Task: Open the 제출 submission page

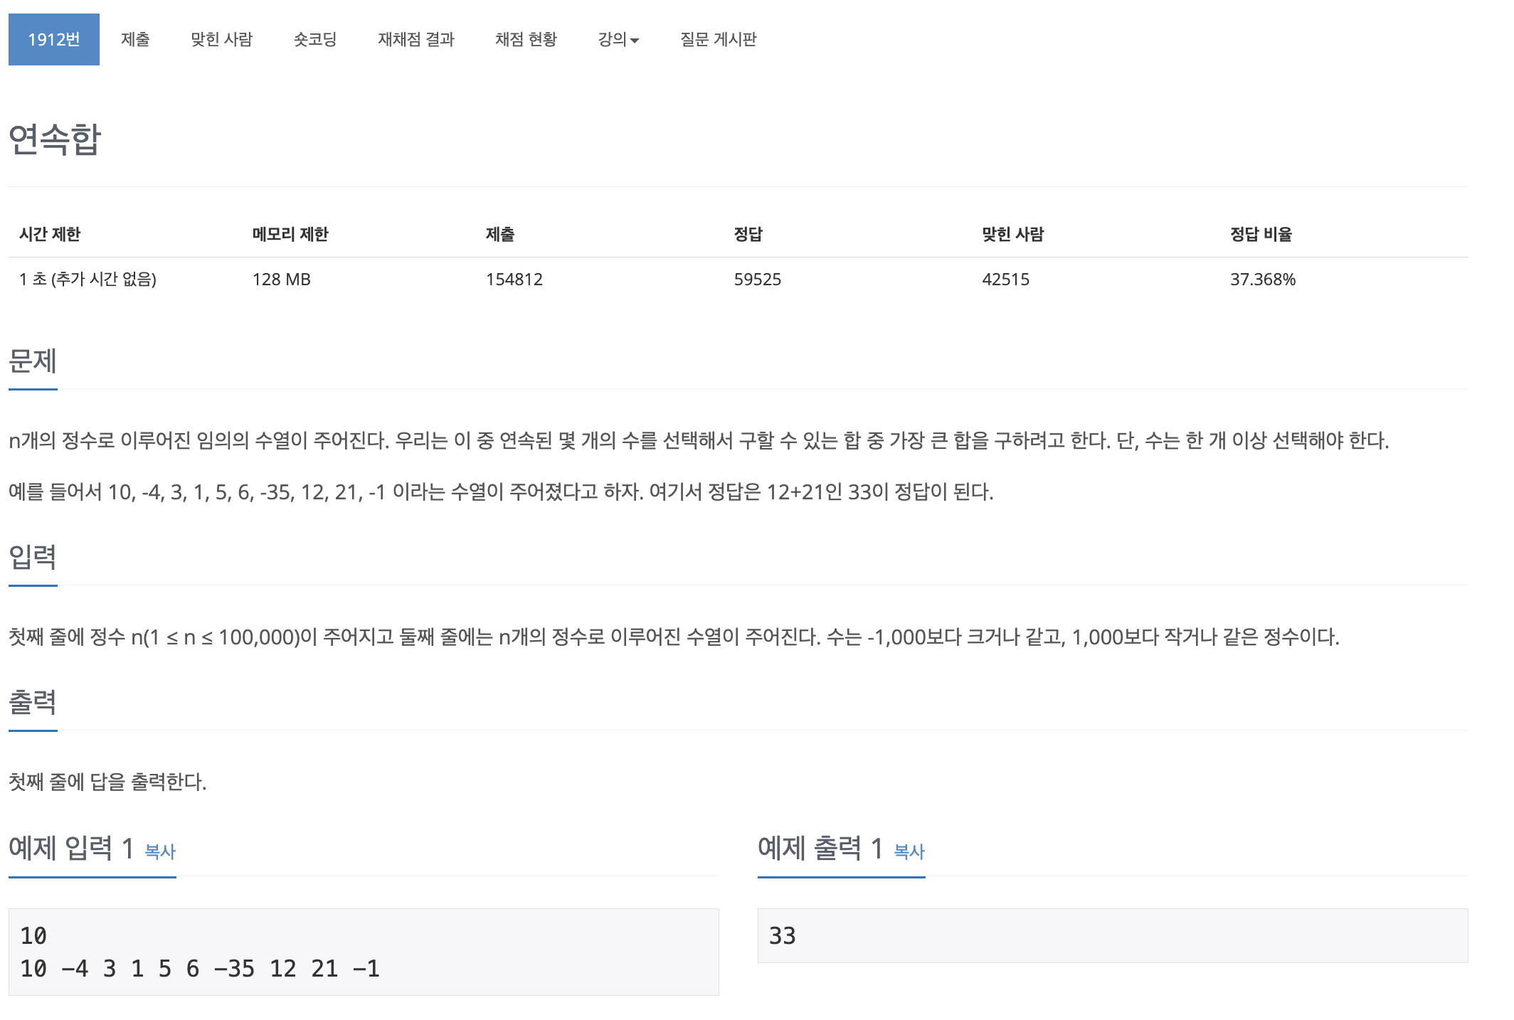Action: (x=137, y=40)
